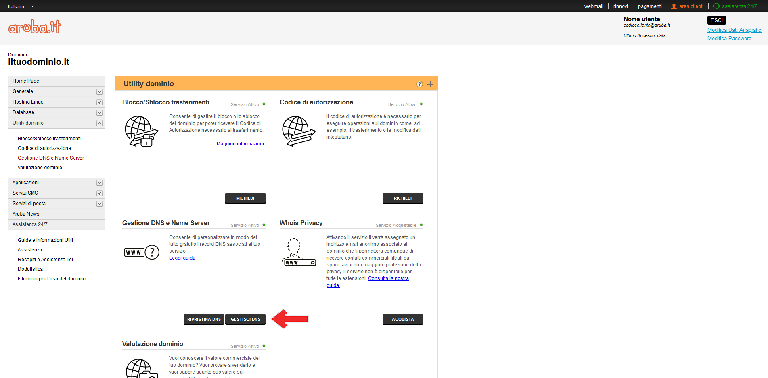The width and height of the screenshot is (768, 378).
Task: Click the RIPRISTINA DNS button
Action: (204, 319)
